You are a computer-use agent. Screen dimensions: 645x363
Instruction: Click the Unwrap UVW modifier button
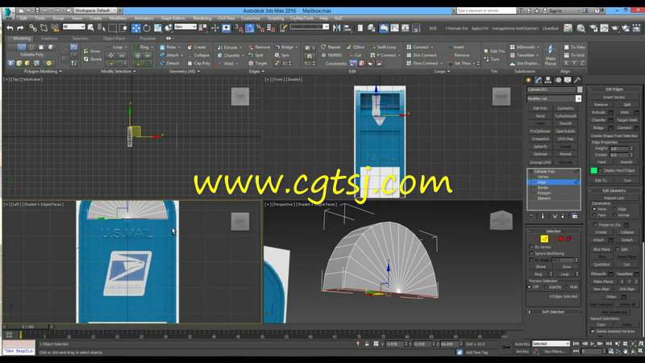coord(540,162)
